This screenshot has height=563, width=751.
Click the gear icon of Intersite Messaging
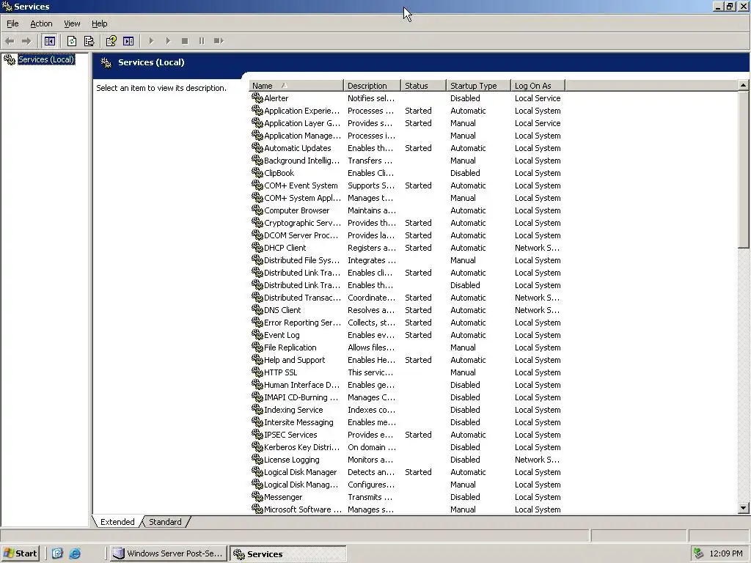[x=257, y=422]
